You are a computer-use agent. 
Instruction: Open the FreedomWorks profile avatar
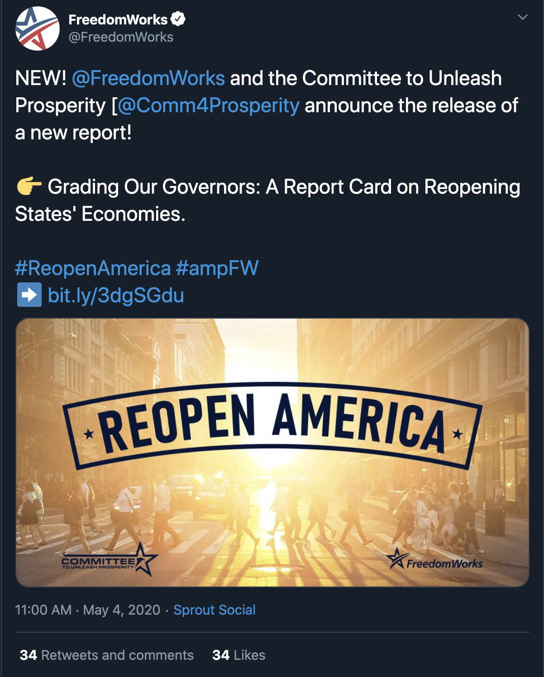(38, 29)
